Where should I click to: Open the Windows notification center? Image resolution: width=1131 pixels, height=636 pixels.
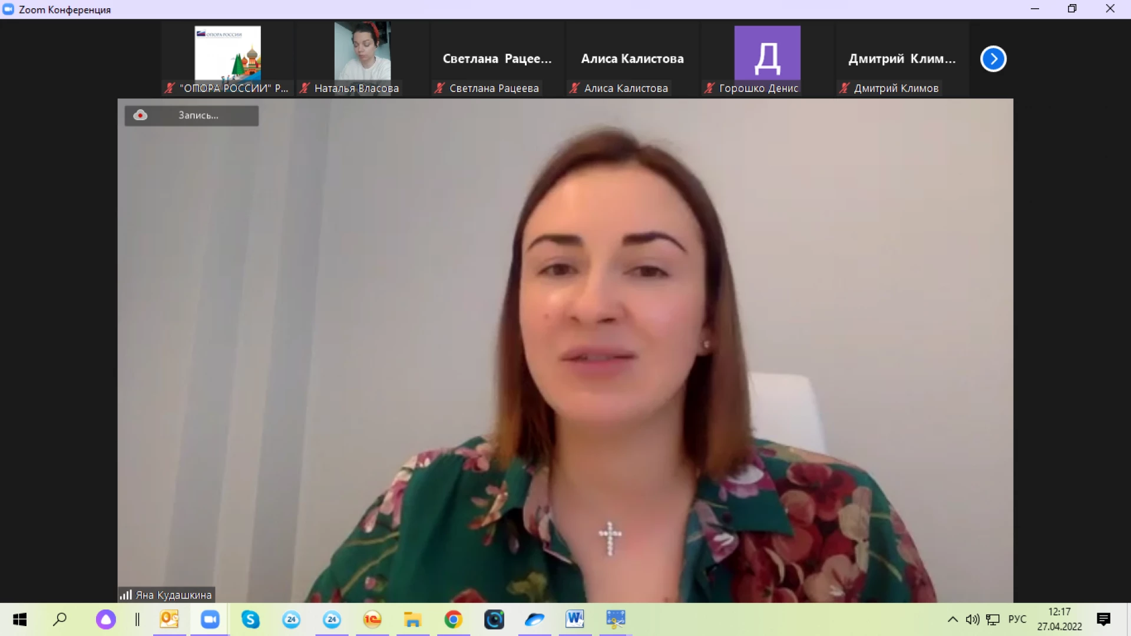point(1104,619)
